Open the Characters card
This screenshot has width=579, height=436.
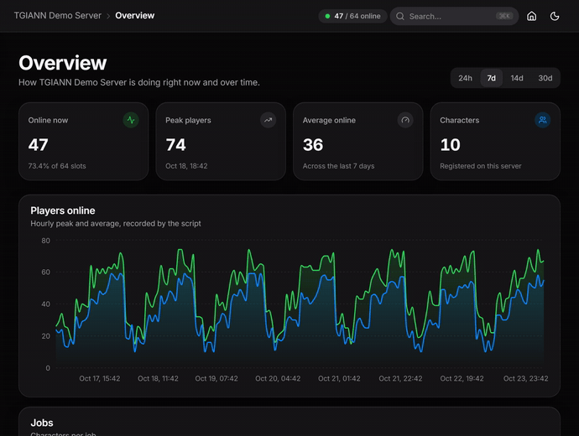coord(495,141)
